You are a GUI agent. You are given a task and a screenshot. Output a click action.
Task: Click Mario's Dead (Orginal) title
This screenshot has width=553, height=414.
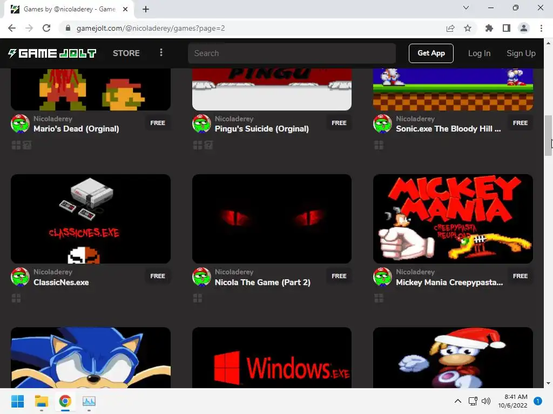[x=76, y=129]
